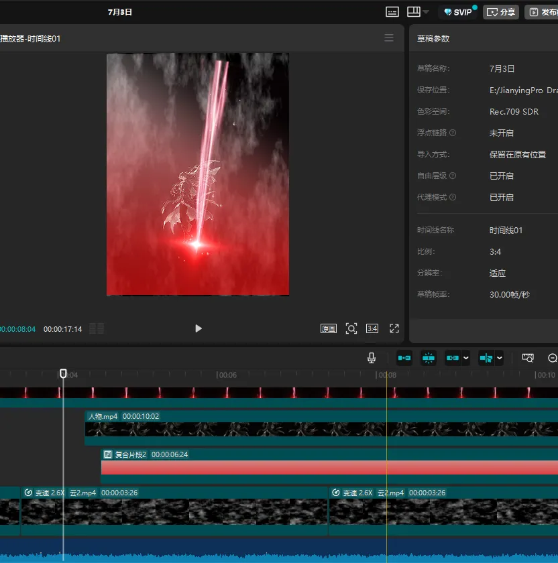Click the 时间线01 timeline name value
Image resolution: width=558 pixels, height=563 pixels.
506,230
